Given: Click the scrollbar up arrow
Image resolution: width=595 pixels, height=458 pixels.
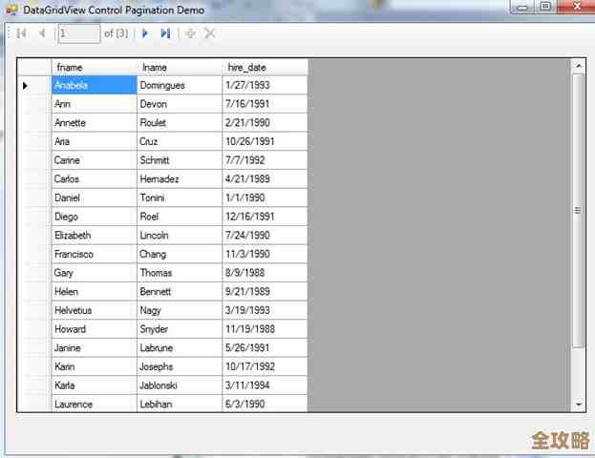Looking at the screenshot, I should point(578,66).
